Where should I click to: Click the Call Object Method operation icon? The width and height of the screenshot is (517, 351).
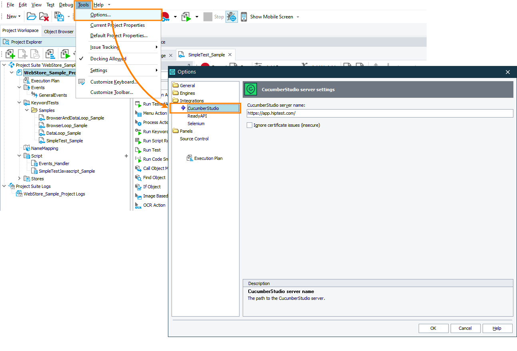coord(138,169)
